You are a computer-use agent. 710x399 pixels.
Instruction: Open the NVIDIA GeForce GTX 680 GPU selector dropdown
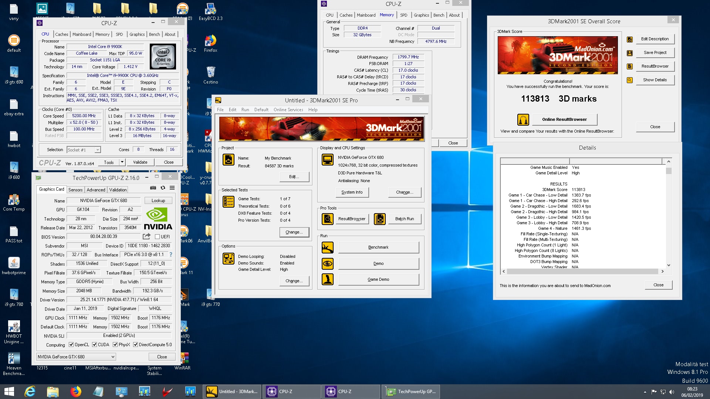76,357
